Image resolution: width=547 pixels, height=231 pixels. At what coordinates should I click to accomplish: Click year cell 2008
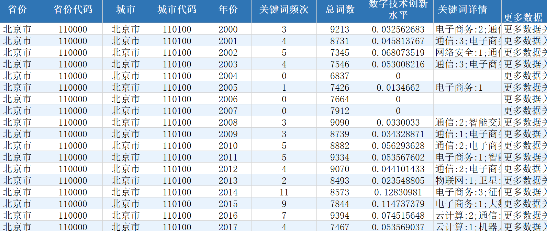pos(228,123)
